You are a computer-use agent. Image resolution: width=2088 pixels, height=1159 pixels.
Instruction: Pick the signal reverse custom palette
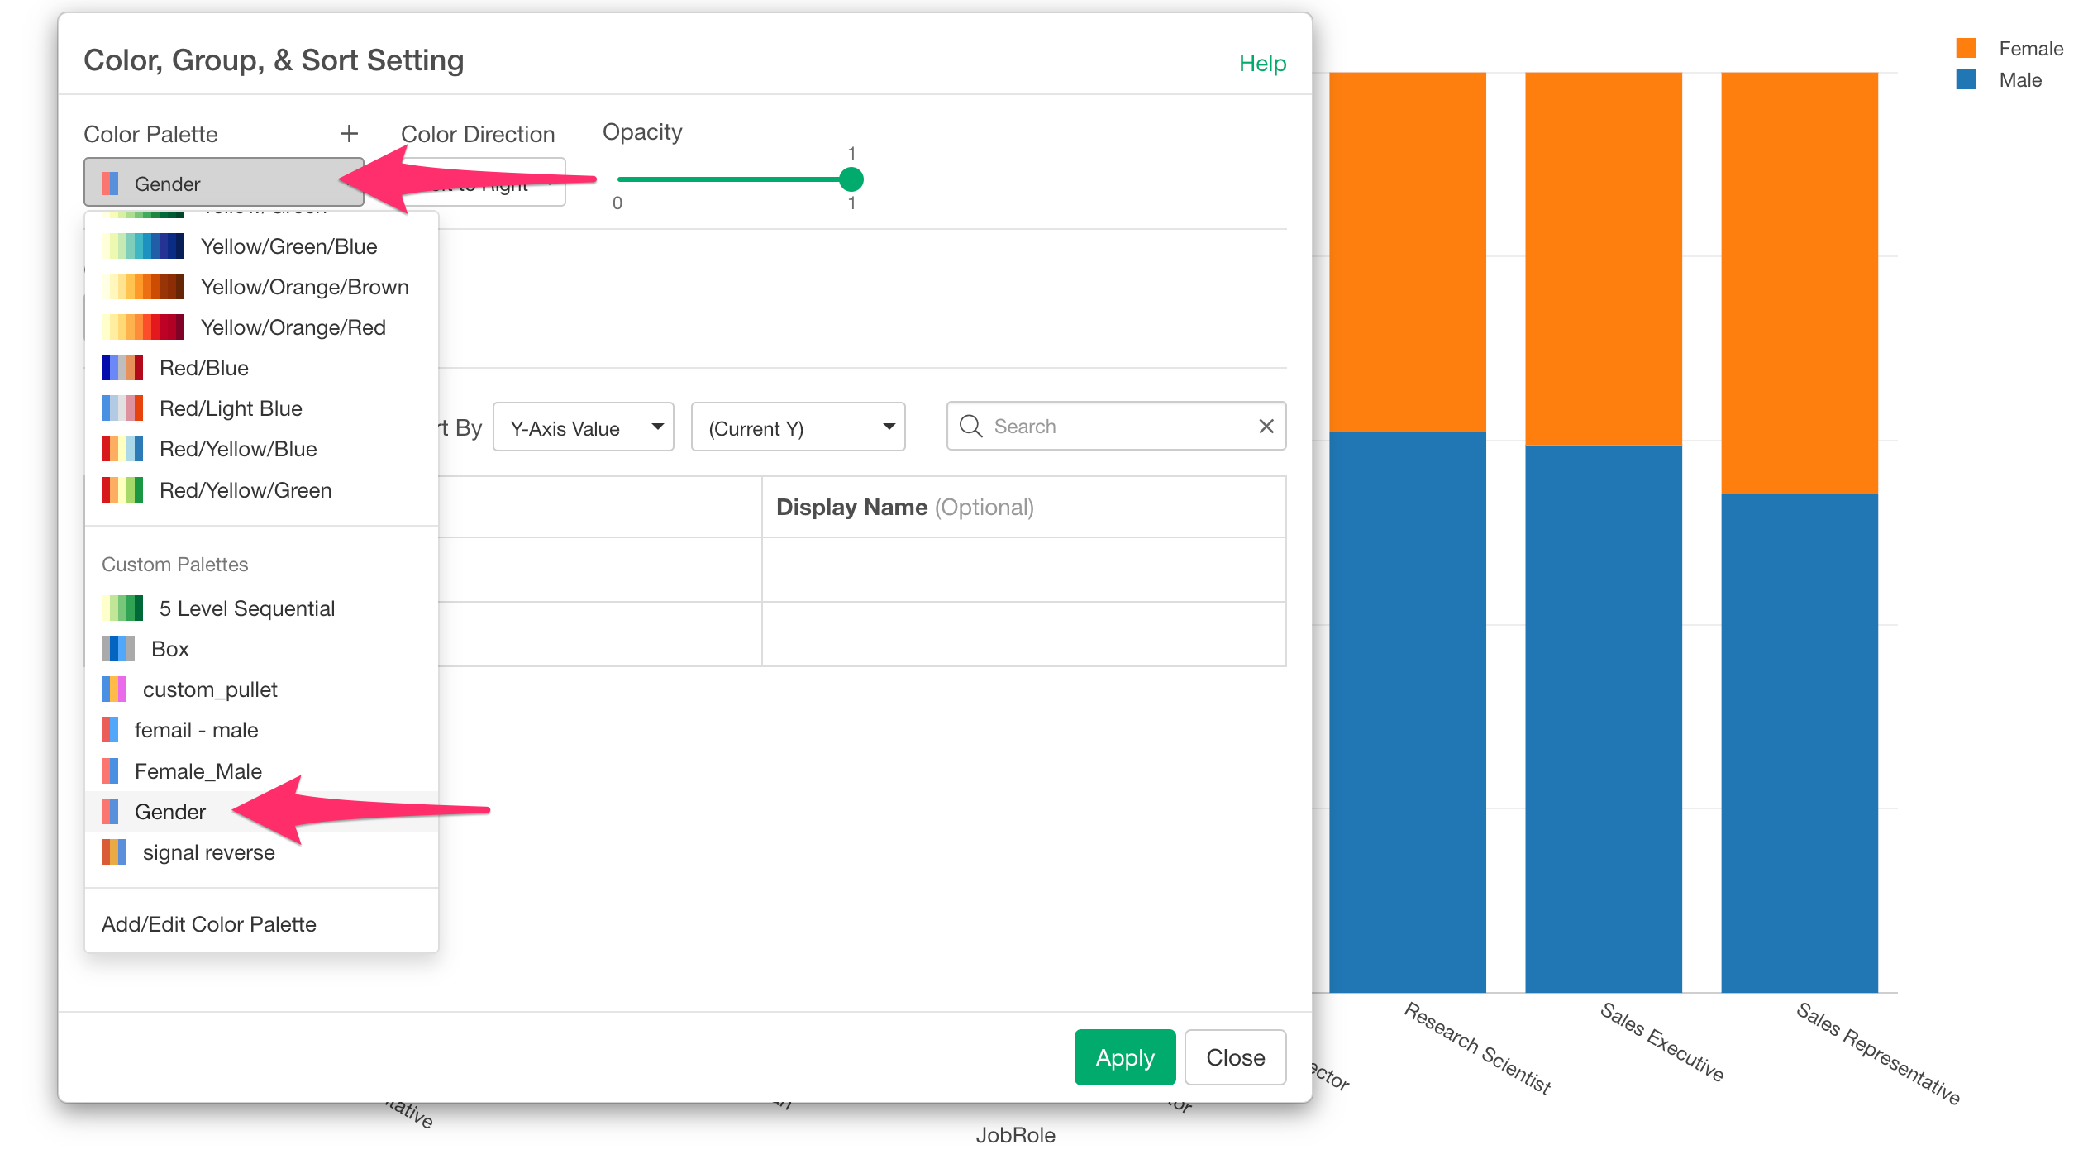(208, 852)
